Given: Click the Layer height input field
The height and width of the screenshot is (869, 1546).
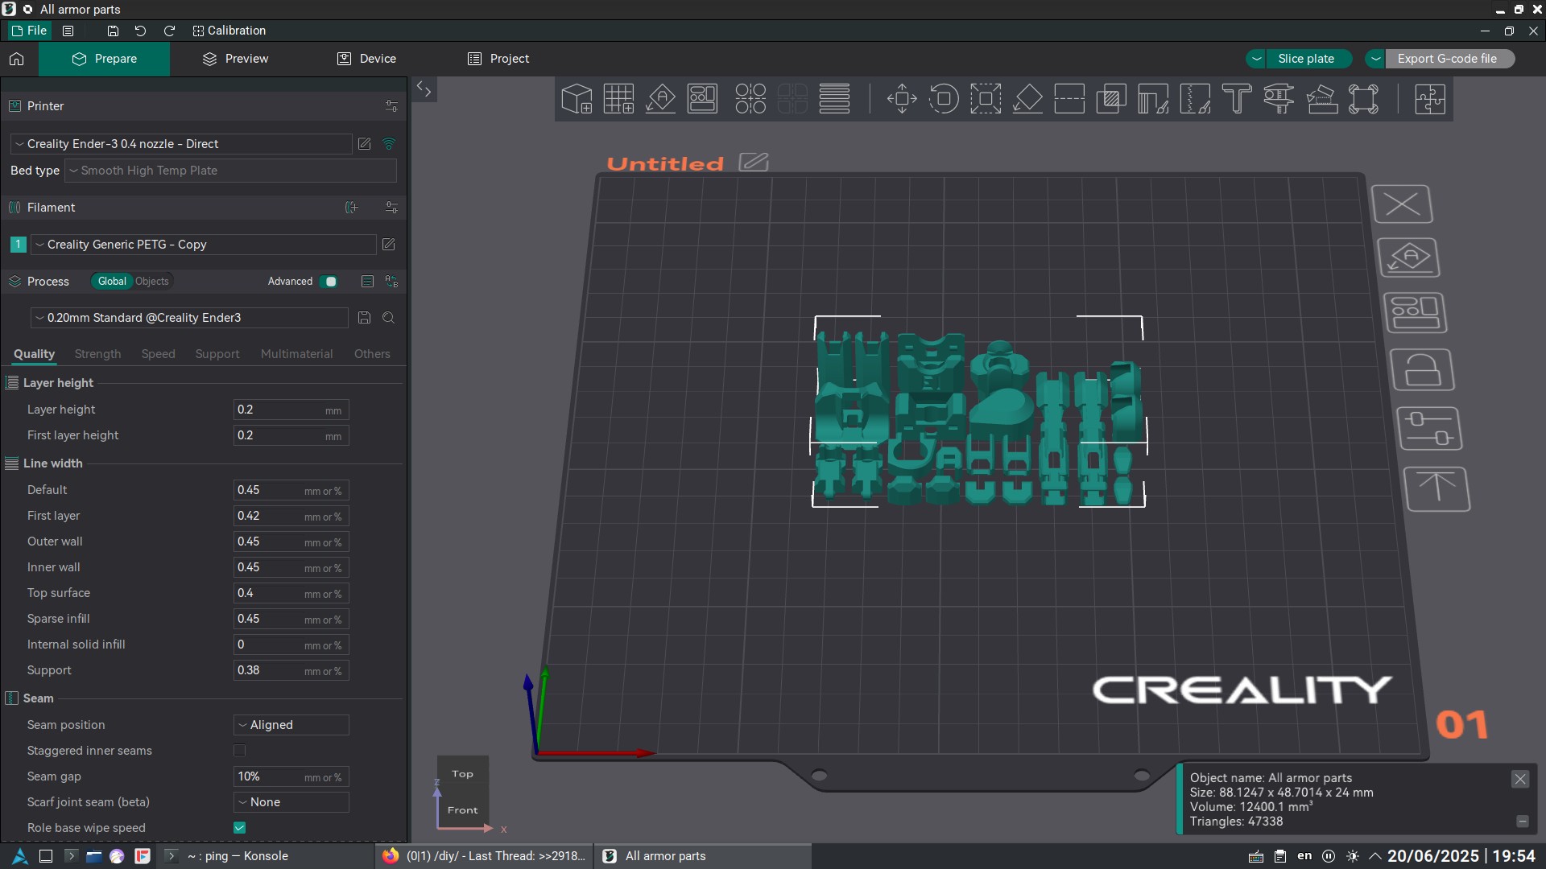Looking at the screenshot, I should pos(291,410).
